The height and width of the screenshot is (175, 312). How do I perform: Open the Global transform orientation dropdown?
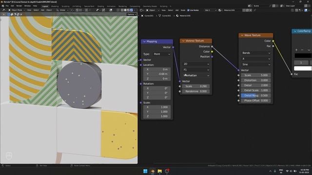62,10
